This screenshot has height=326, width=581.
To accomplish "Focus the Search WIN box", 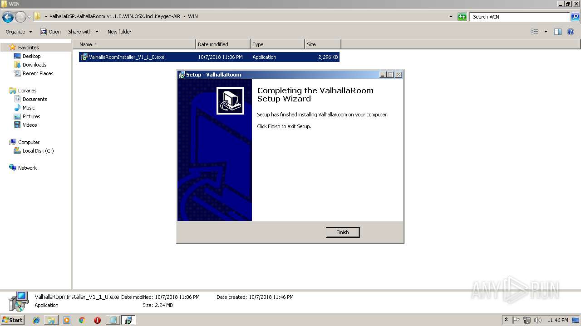I will [x=520, y=17].
